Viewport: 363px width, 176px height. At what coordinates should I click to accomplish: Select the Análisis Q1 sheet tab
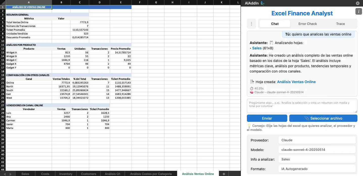(112, 174)
